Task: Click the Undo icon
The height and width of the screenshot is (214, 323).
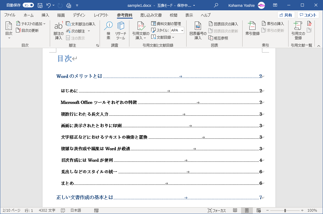Action: (48, 5)
